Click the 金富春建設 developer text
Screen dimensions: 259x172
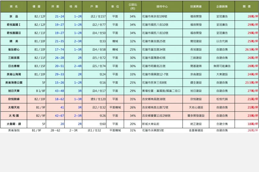point(196,130)
